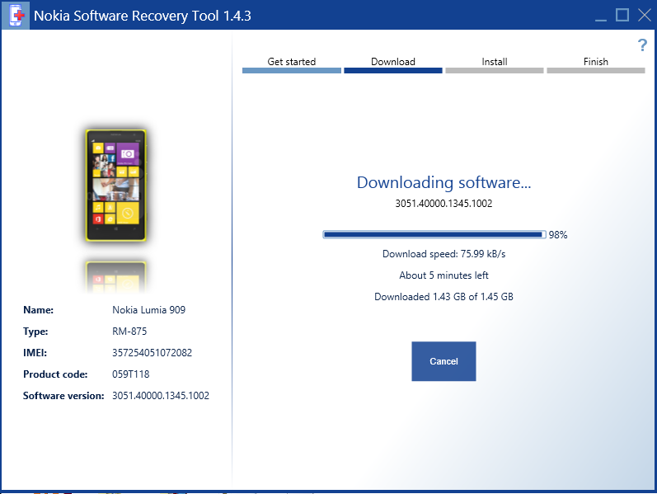The width and height of the screenshot is (657, 494).
Task: Click the 'Software version:' label
Action: [x=63, y=396]
